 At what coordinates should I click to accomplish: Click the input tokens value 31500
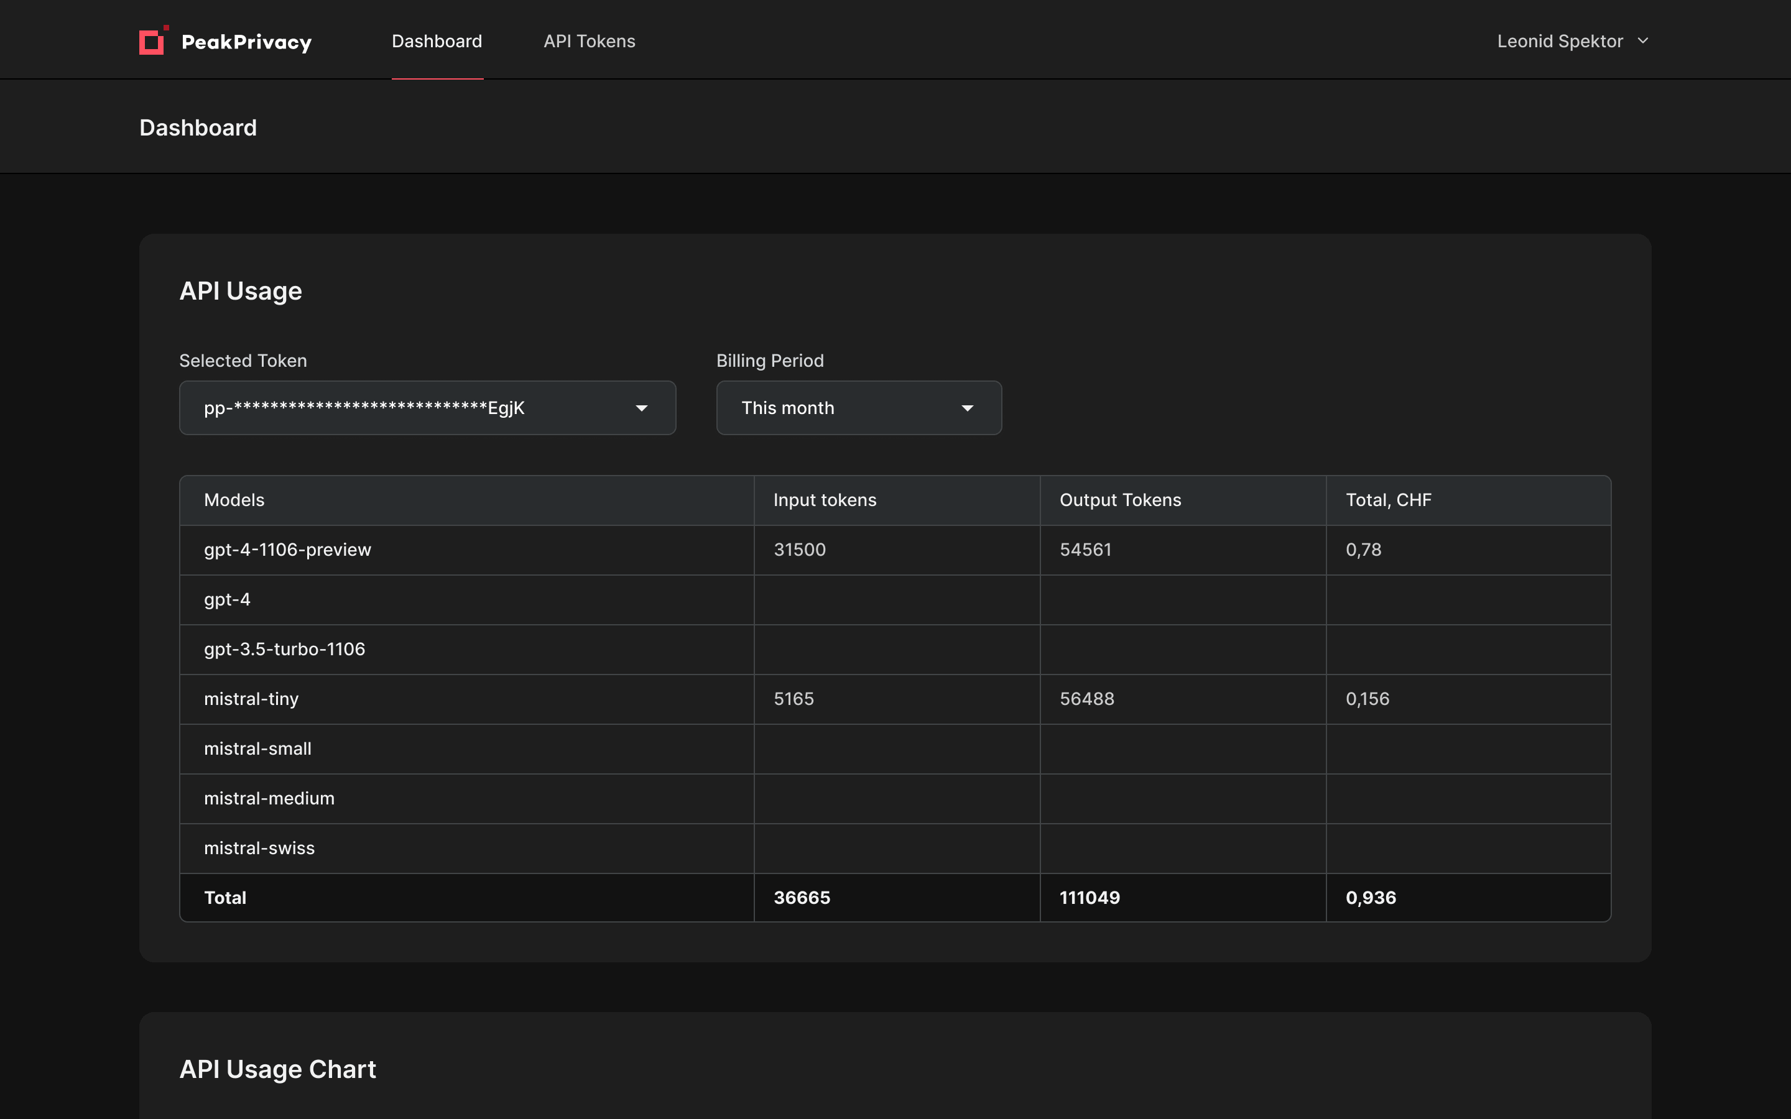pyautogui.click(x=799, y=550)
